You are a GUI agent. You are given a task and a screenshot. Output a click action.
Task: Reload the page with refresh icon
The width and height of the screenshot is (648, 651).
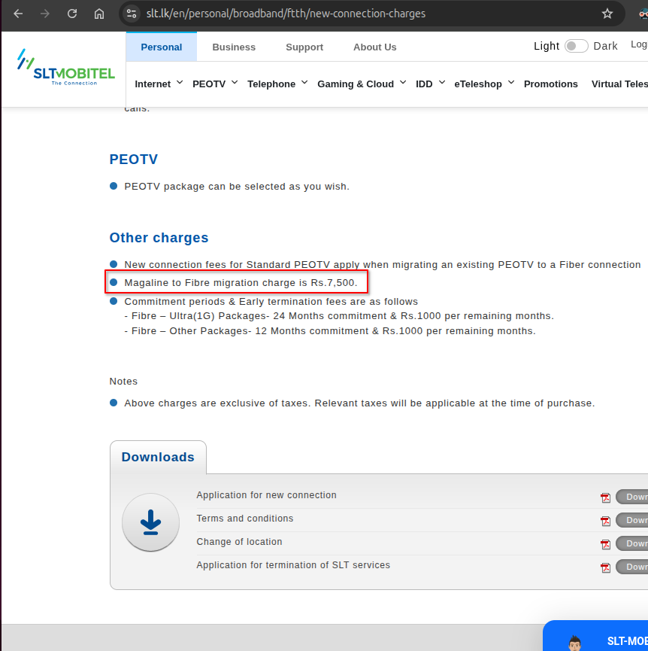pos(72,14)
